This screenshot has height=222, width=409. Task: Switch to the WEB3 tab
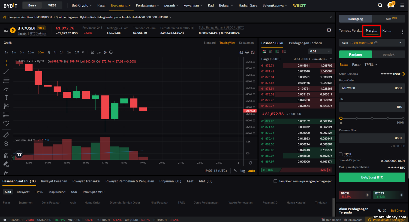pyautogui.click(x=52, y=5)
